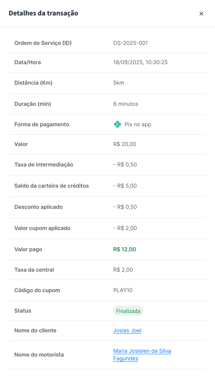This screenshot has height=378, width=215.
Task: Click the Desconto aplicado label
Action: [38, 207]
